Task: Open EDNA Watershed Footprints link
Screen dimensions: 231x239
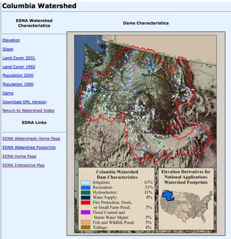Action: click(x=29, y=147)
